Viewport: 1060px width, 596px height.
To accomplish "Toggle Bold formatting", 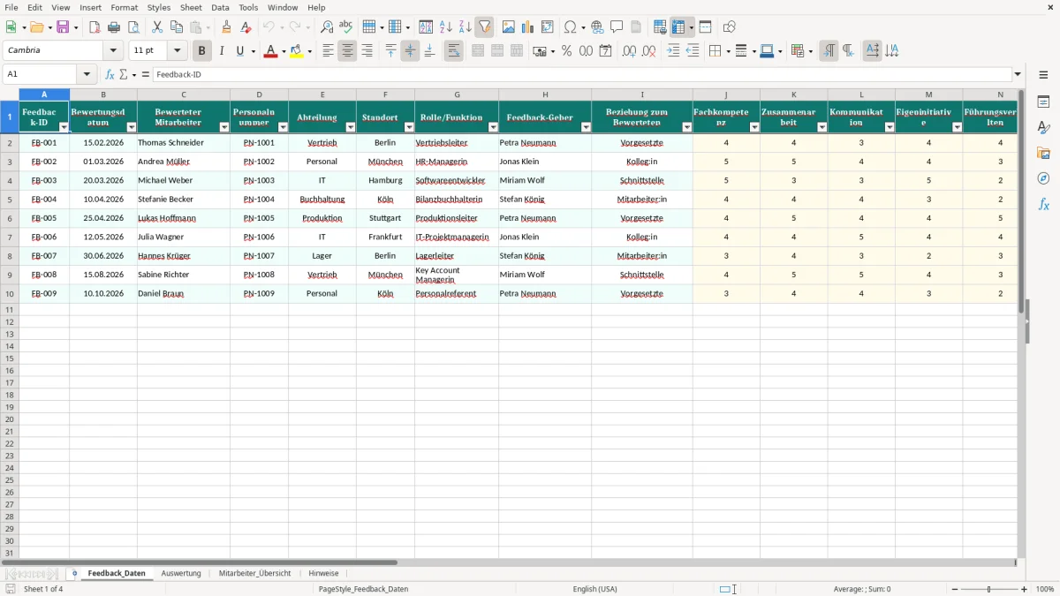I will (x=202, y=51).
